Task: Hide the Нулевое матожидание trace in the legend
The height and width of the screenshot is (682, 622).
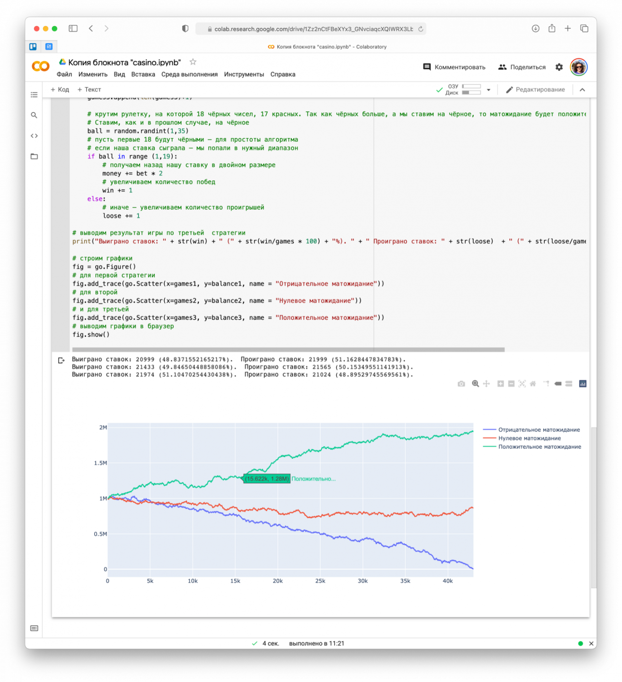Action: (x=523, y=438)
